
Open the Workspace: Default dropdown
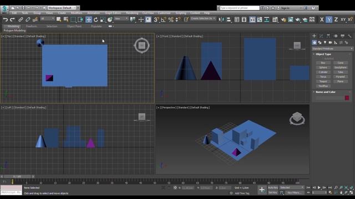(x=62, y=8)
